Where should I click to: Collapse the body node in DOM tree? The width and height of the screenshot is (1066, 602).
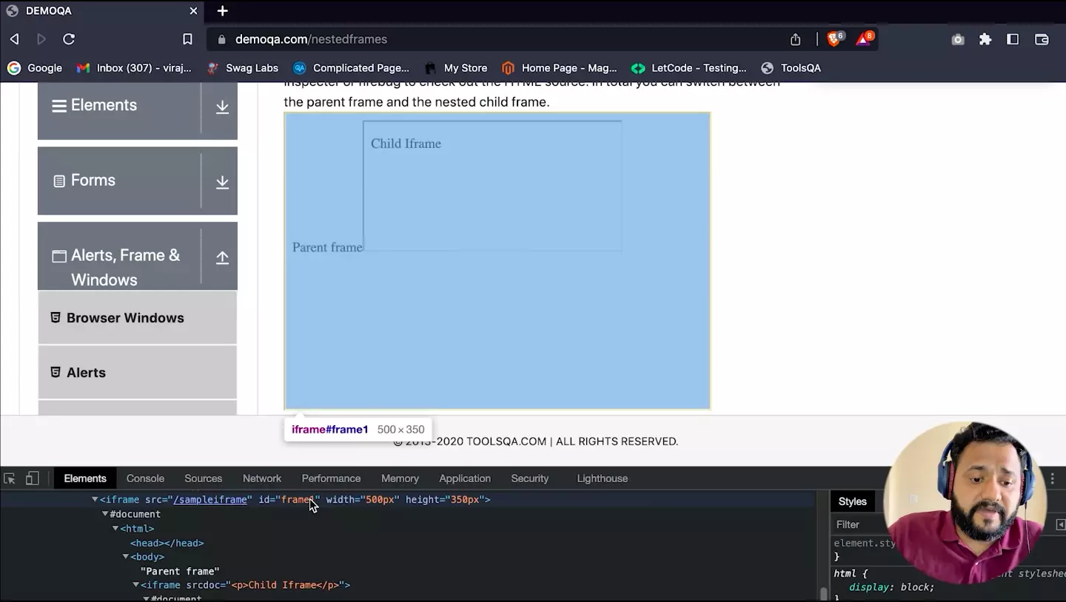pos(126,557)
